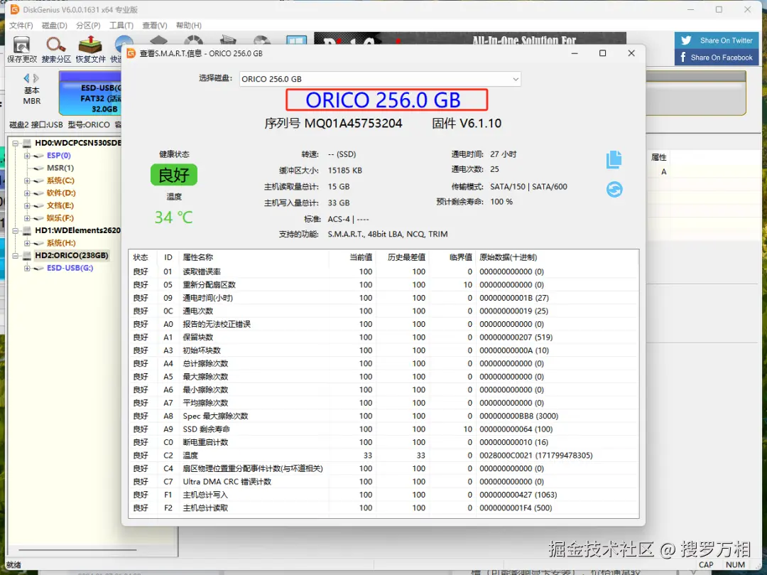
Task: Expand the ESD-USB(G:) partition node
Action: pos(27,268)
